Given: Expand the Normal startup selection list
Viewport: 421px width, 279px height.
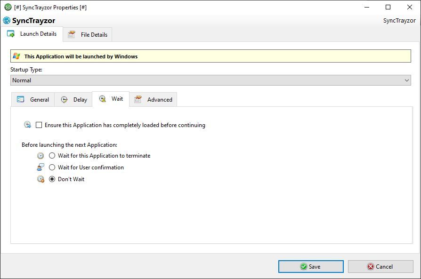Looking at the screenshot, I should [x=210, y=80].
